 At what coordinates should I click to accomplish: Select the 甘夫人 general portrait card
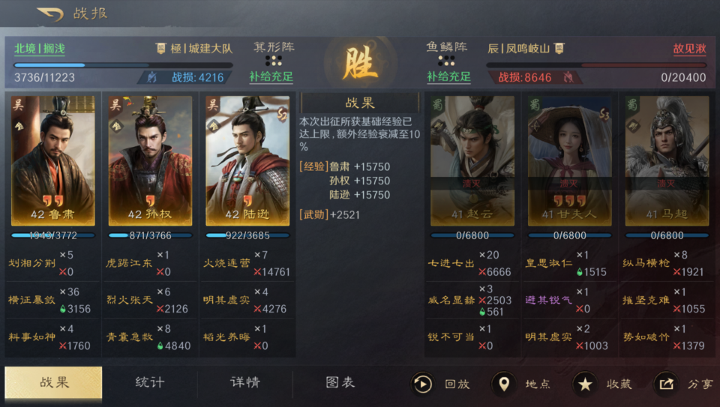click(x=569, y=160)
